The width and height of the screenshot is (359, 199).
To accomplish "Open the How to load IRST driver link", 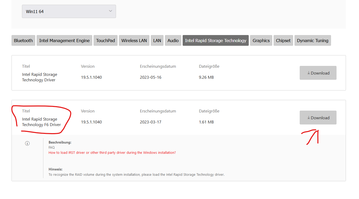I will 112,152.
